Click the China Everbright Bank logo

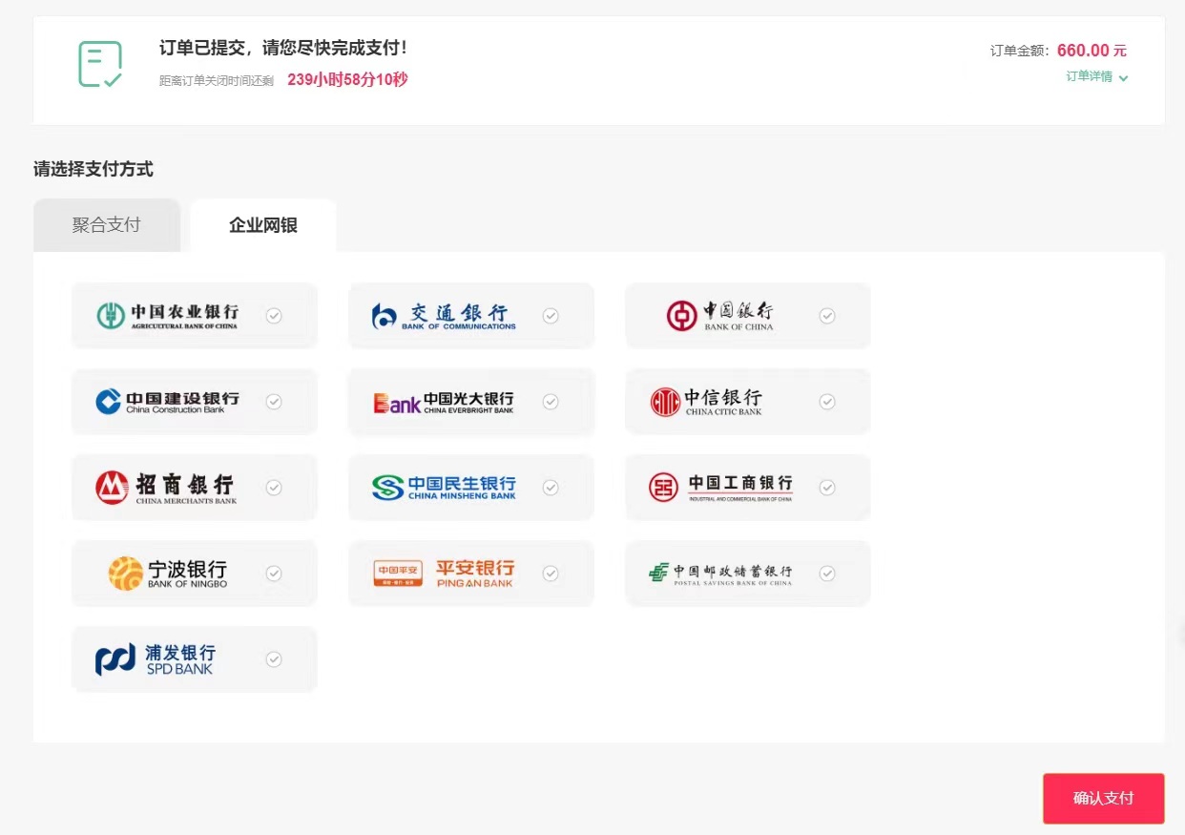coord(444,402)
